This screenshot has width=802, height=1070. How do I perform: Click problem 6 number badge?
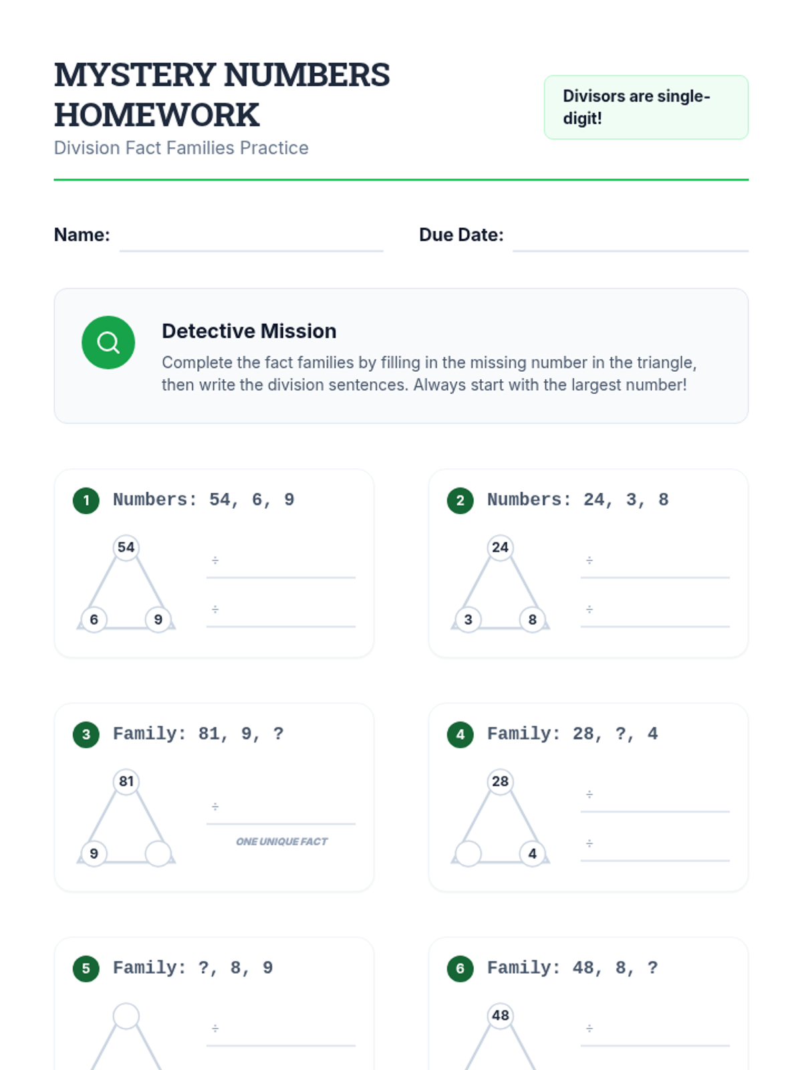click(x=460, y=968)
